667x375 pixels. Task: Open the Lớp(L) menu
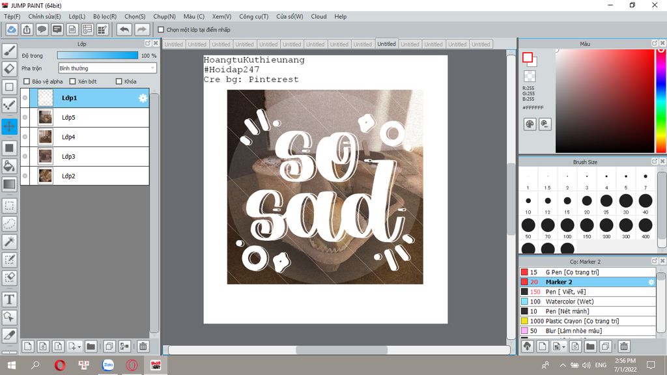pos(77,16)
